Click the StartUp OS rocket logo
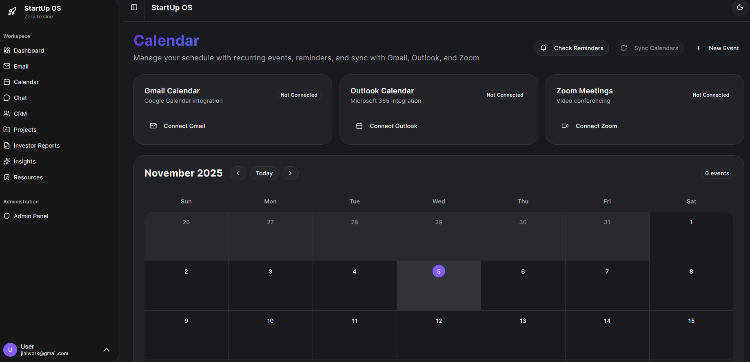The height and width of the screenshot is (362, 750). tap(12, 11)
